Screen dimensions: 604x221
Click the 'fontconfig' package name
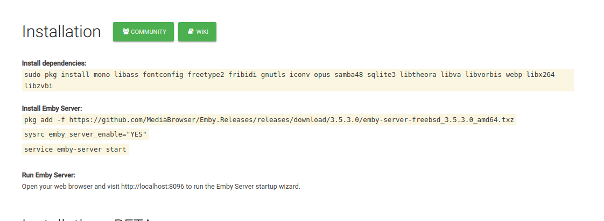click(x=163, y=74)
